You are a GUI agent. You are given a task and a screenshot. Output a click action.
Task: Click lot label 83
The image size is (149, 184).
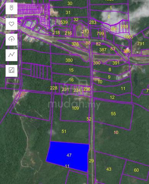pyautogui.click(x=113, y=49)
